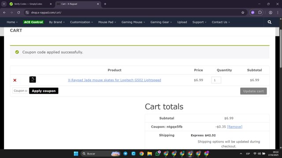Expand By Brand dropdown menu
Image resolution: width=282 pixels, height=158 pixels.
click(x=57, y=22)
